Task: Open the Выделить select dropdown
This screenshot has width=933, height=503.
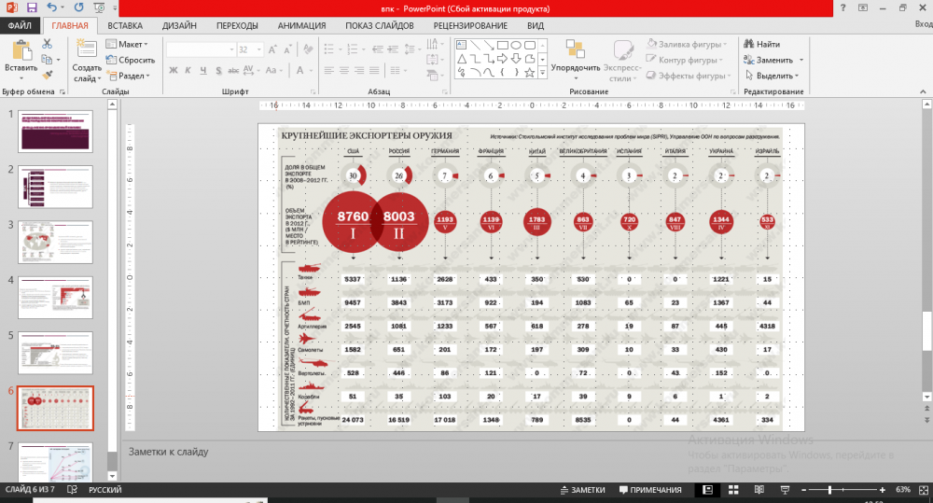Action: [x=773, y=76]
